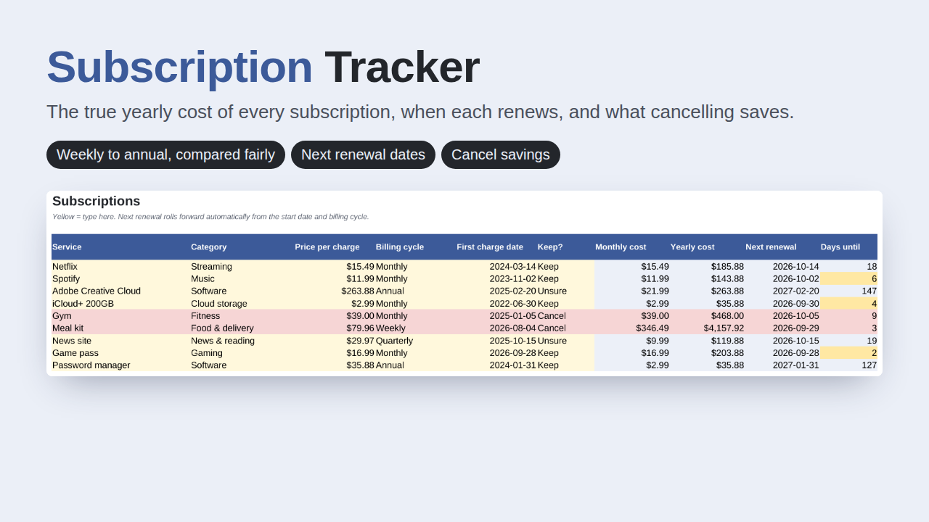Click the 'Annual' billing cycle for Adobe

click(415, 291)
